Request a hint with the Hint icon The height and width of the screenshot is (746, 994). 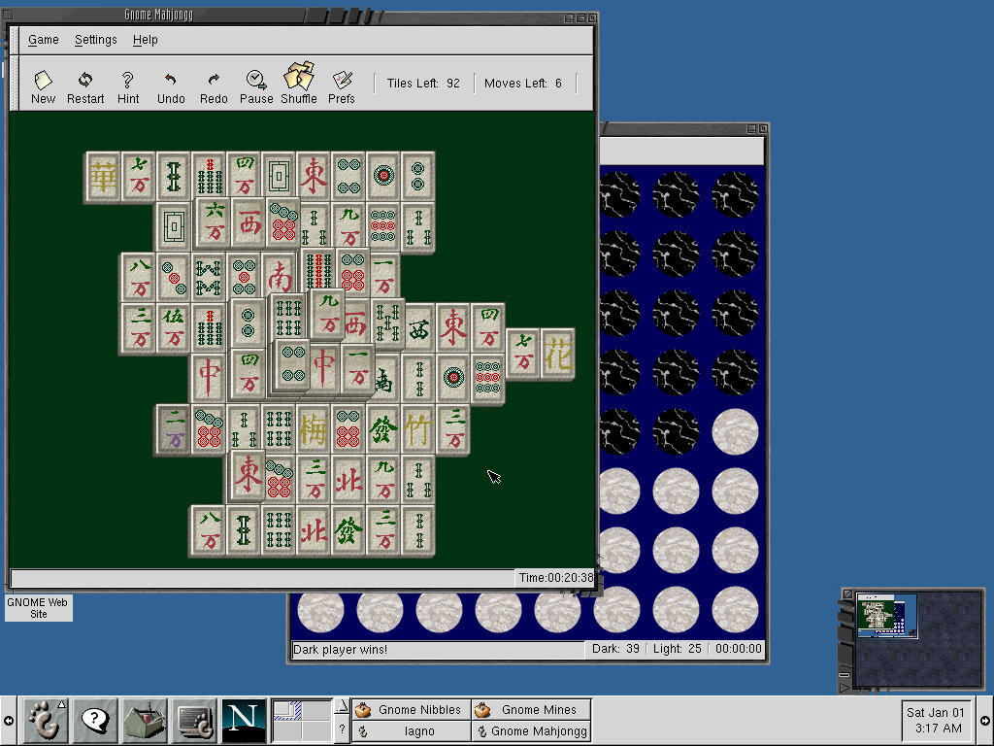pyautogui.click(x=128, y=85)
